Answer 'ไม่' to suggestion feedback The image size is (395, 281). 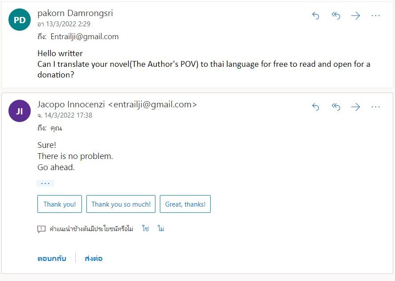point(161,228)
